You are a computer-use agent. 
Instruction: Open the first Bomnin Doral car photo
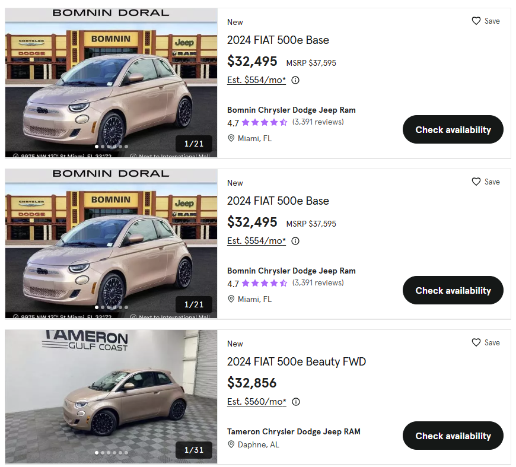point(111,82)
